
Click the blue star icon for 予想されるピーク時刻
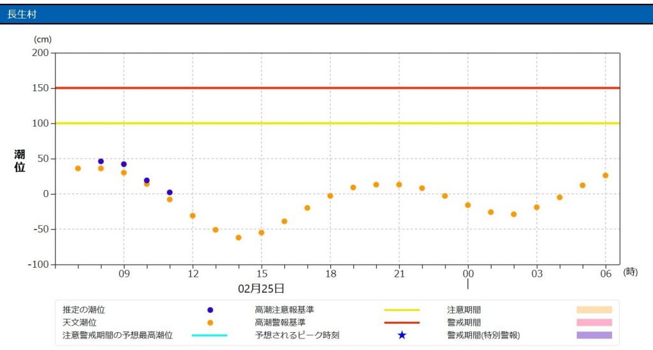point(402,335)
